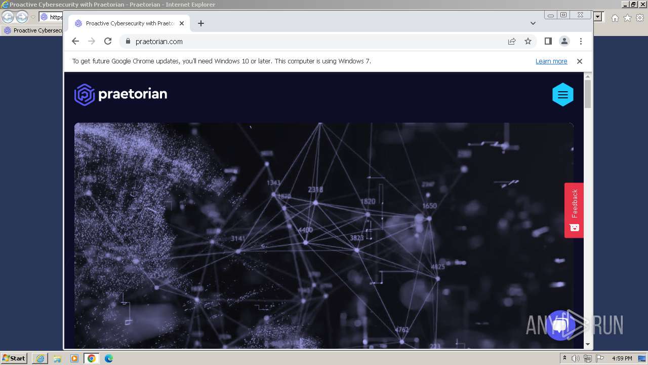Screen dimensions: 648x365
Task: Open the hexagon hamburger site menu
Action: tap(563, 95)
